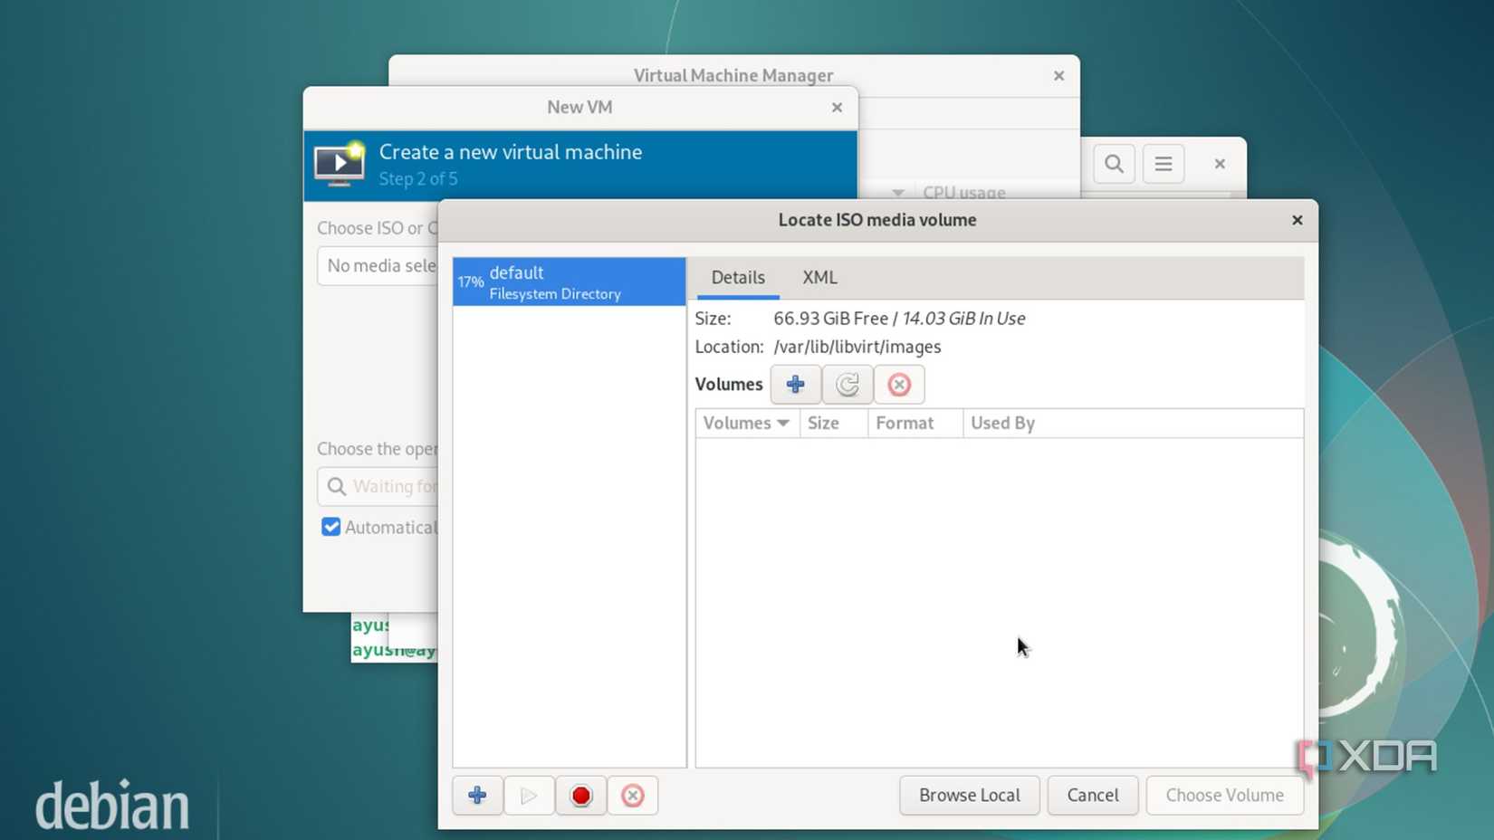Confirm with the Choose Volume button
The width and height of the screenshot is (1494, 840).
1224,795
